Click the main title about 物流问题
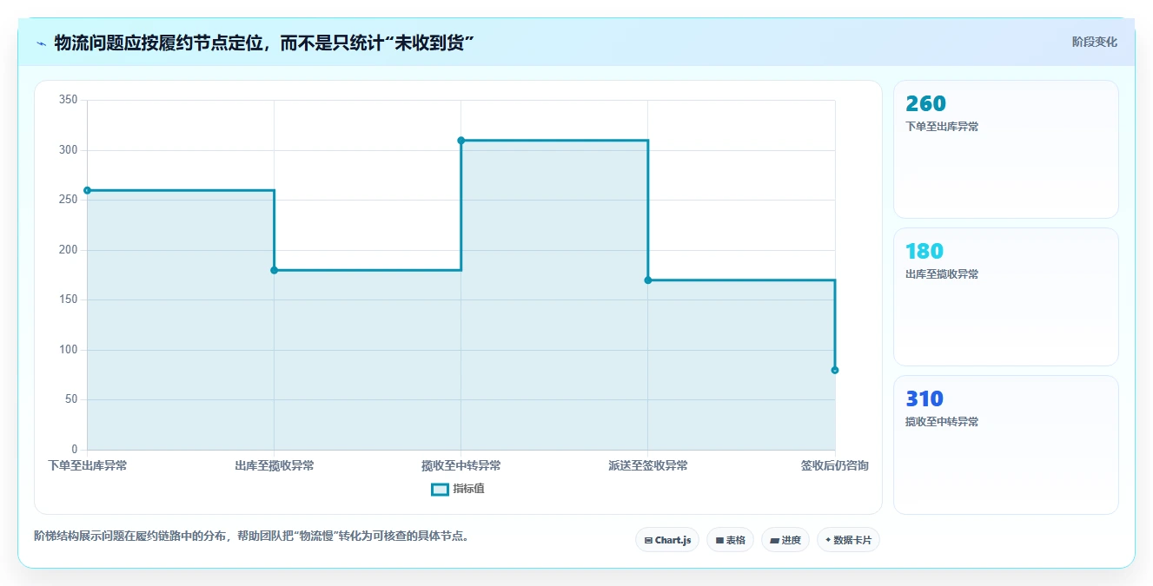This screenshot has height=586, width=1153. 263,43
